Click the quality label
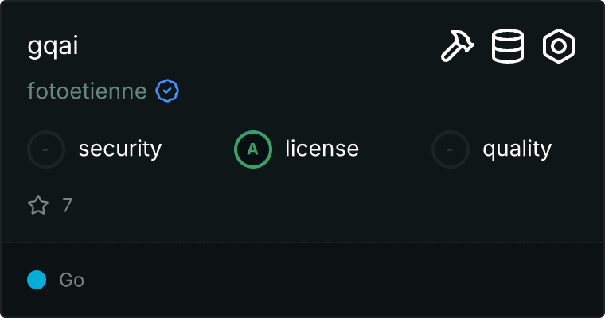Screen dimensions: 605x318 click(517, 149)
